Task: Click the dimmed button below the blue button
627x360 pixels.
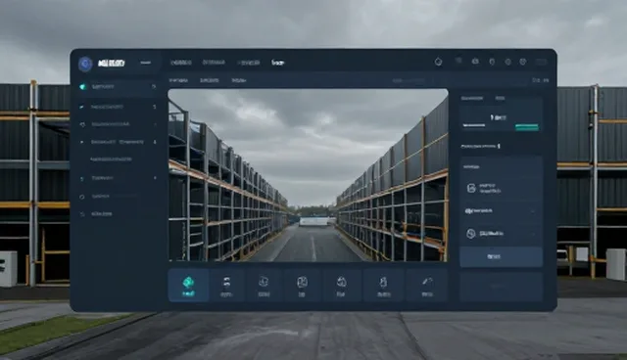Action: tap(501, 287)
